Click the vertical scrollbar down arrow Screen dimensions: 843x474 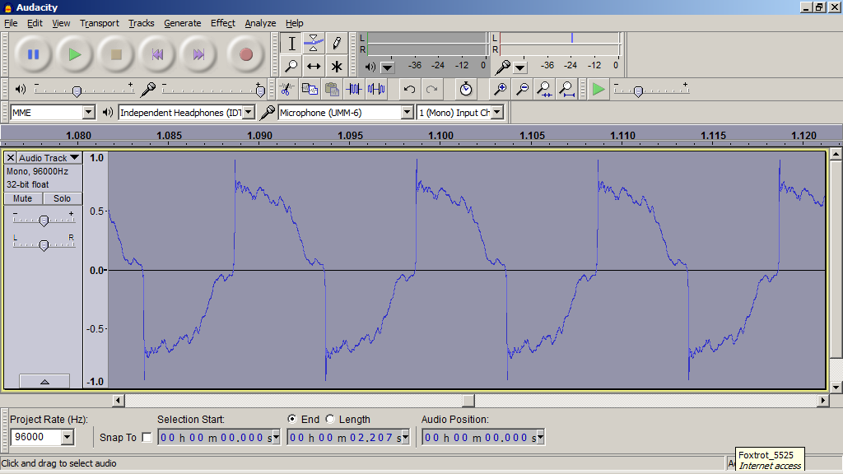click(836, 387)
